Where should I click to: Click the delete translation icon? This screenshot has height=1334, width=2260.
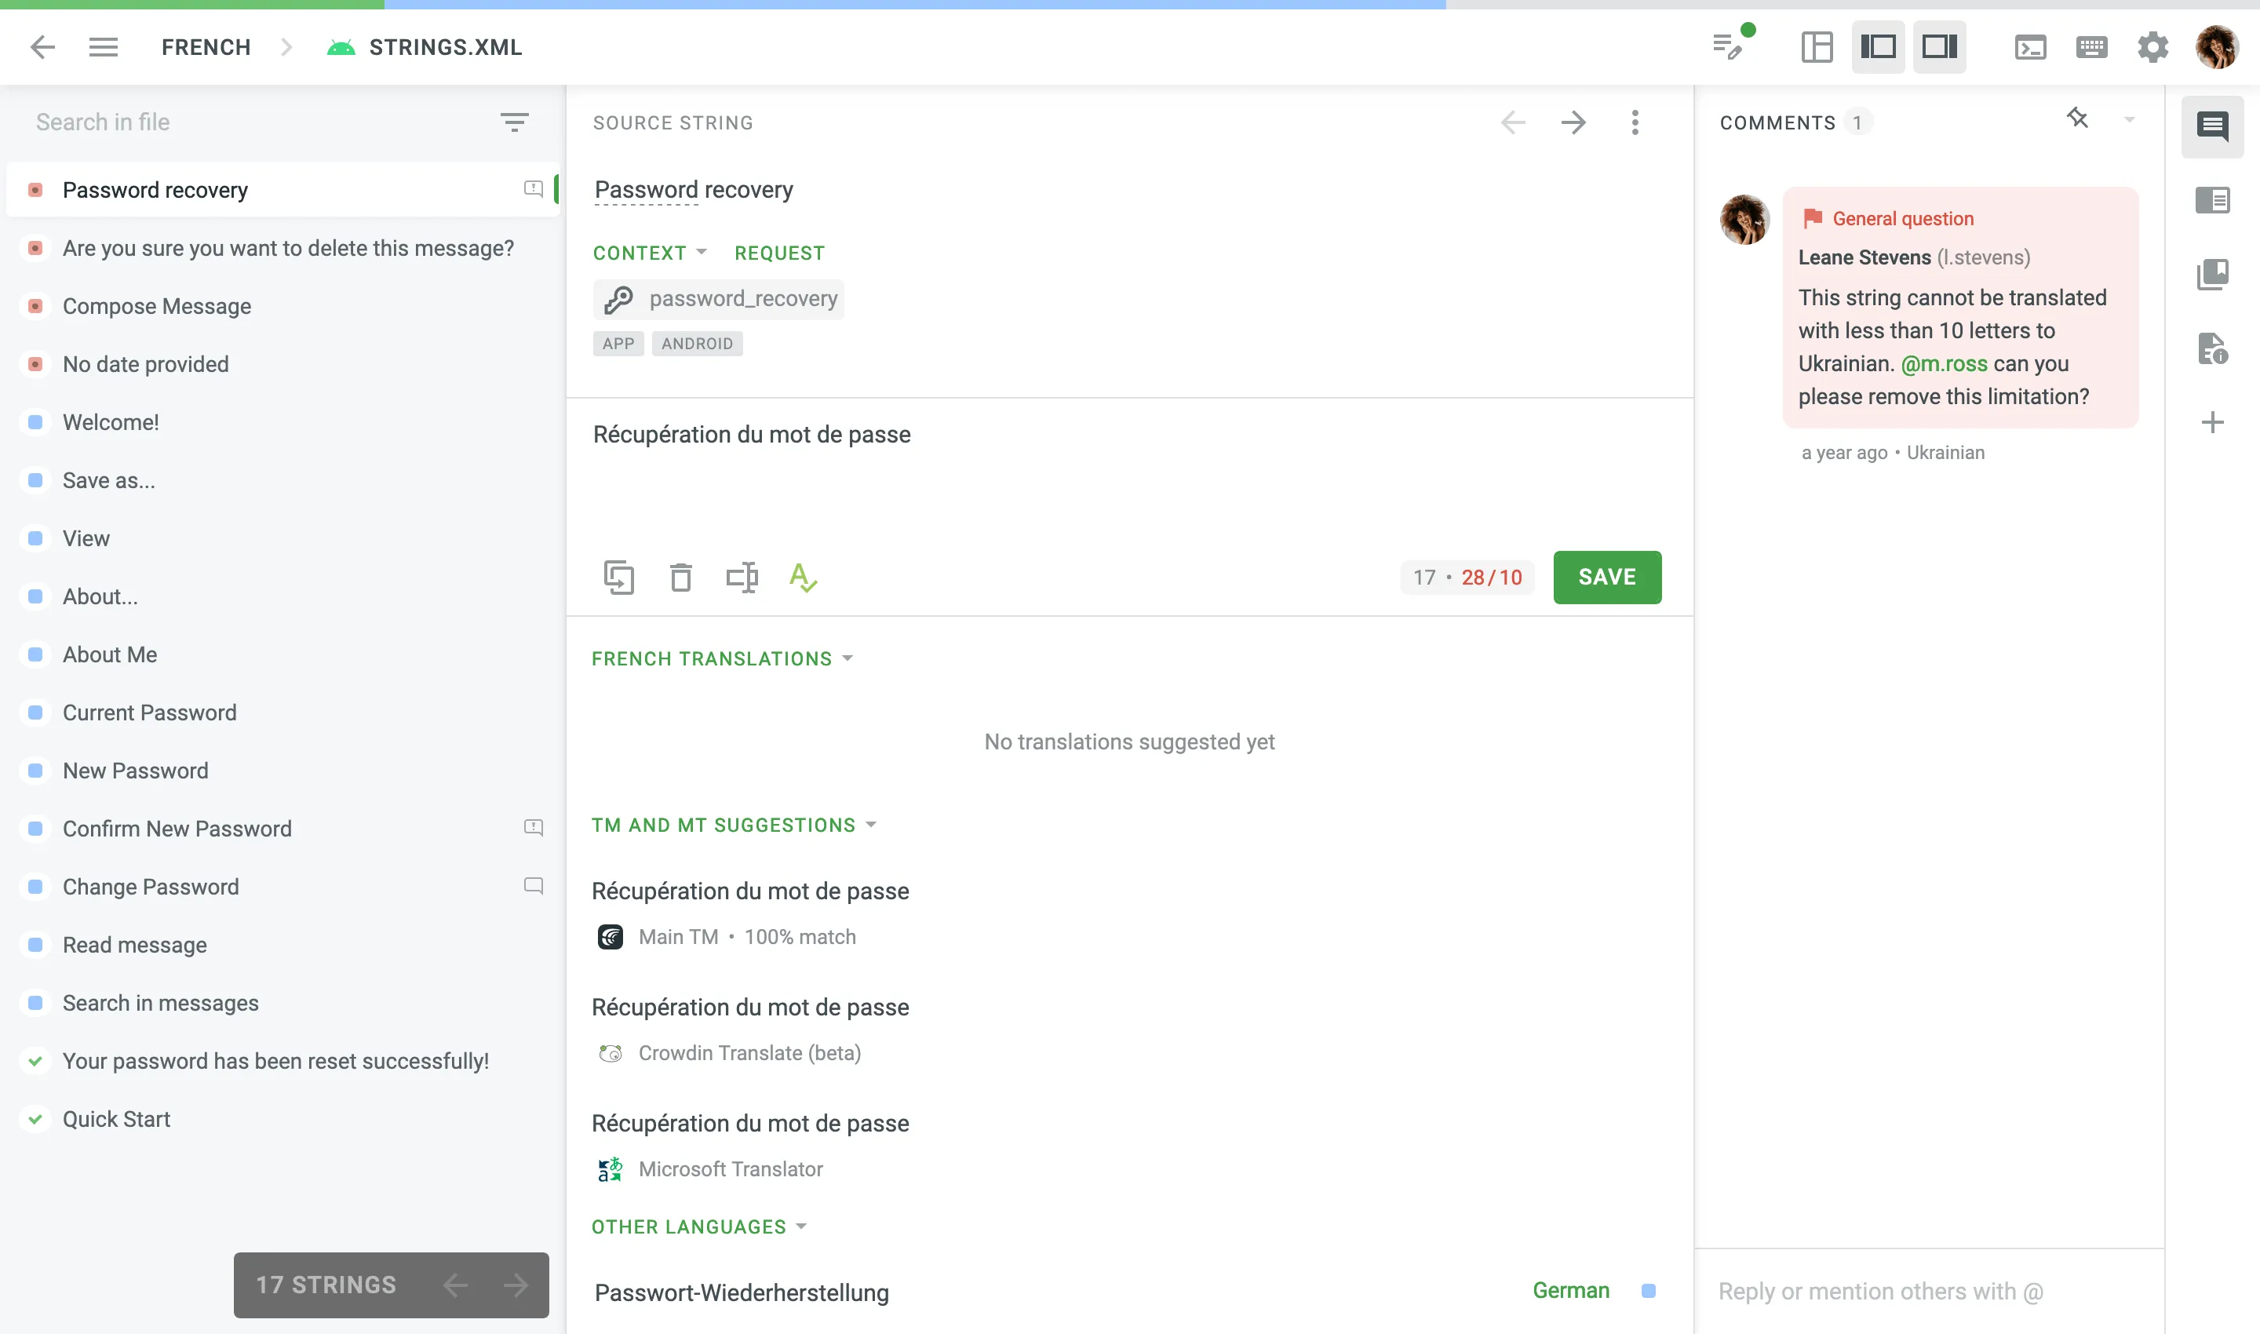[x=680, y=577]
